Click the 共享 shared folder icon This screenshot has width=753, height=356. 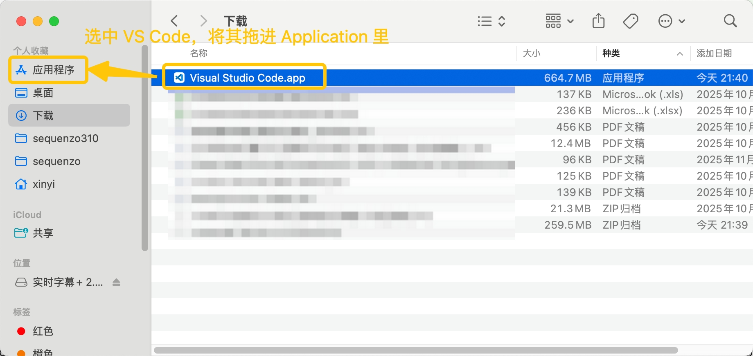(21, 233)
